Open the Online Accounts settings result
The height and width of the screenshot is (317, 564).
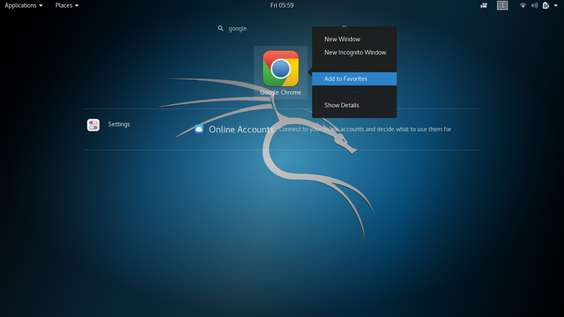click(323, 129)
